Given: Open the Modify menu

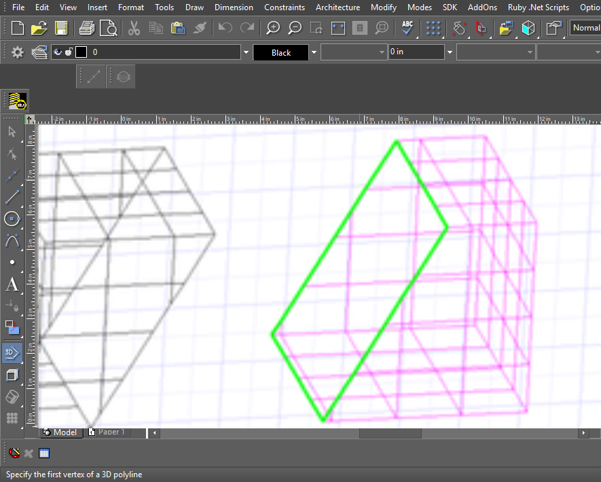Looking at the screenshot, I should pos(384,7).
